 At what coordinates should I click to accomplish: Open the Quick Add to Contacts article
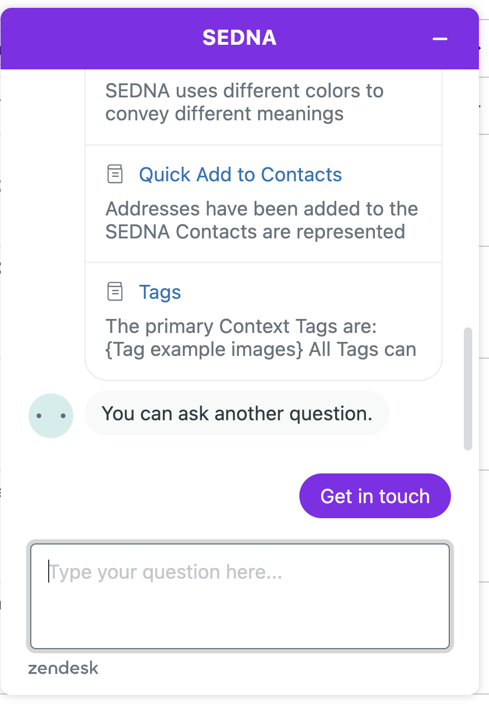coord(241,175)
